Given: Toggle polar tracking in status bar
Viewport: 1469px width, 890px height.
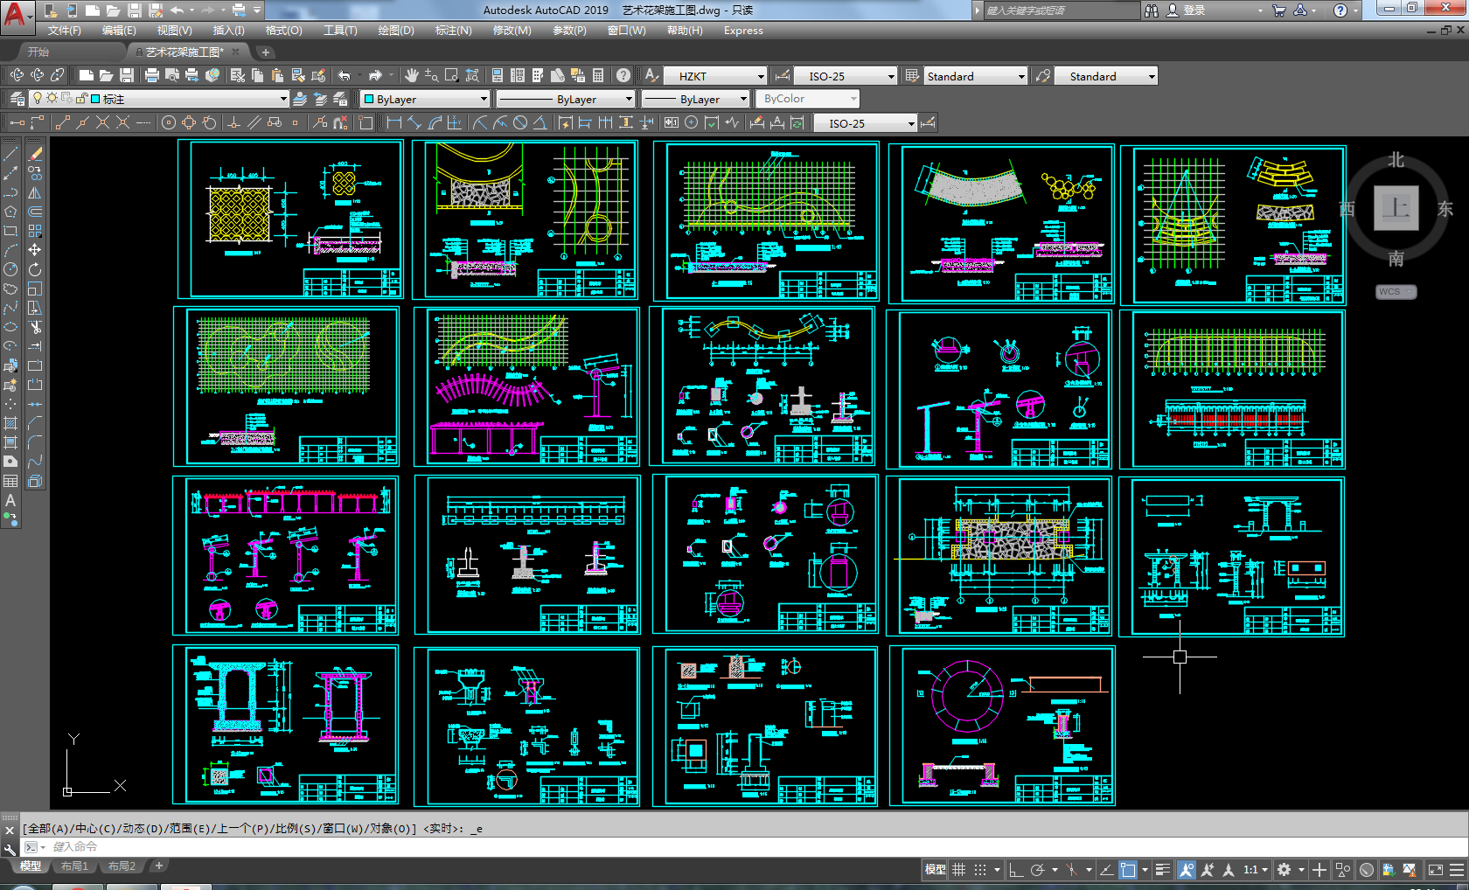Looking at the screenshot, I should click(1037, 870).
